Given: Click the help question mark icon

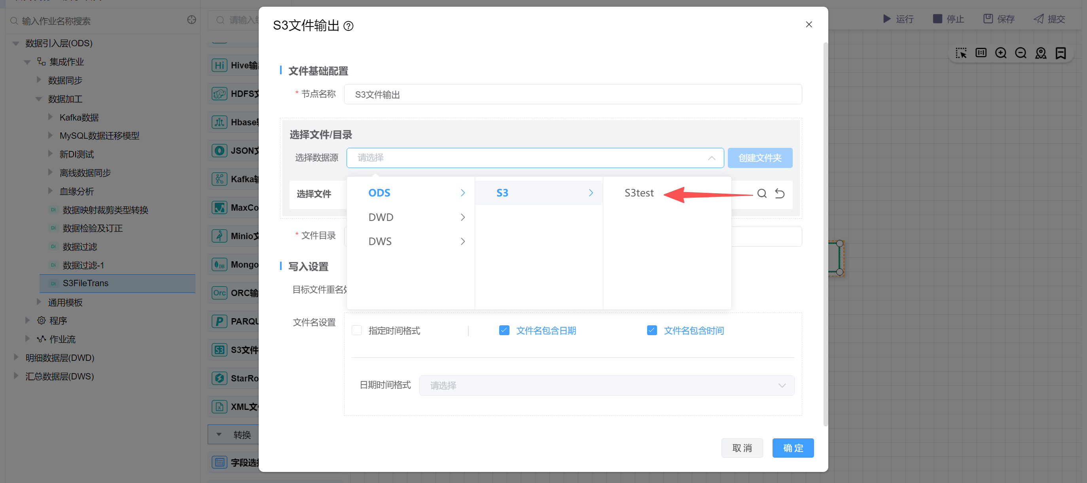Looking at the screenshot, I should pyautogui.click(x=348, y=26).
